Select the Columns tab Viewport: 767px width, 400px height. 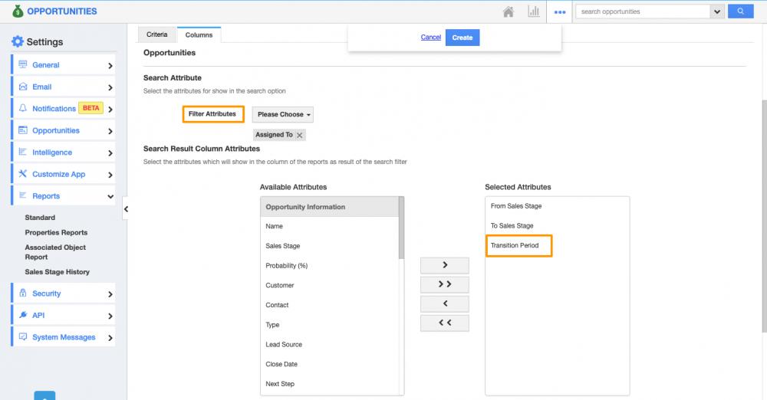tap(199, 35)
